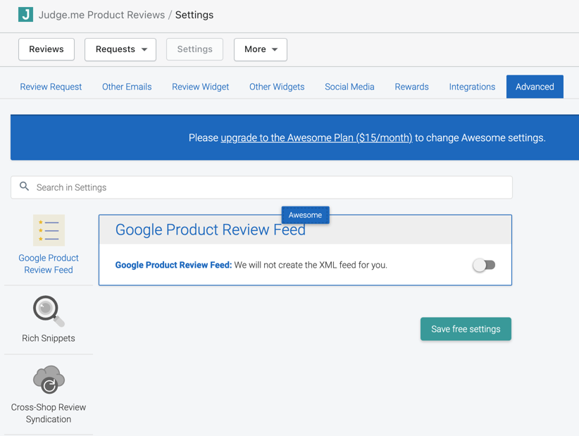Viewport: 579px width, 436px height.
Task: Select the Google Product Review Feed list icon
Action: click(x=49, y=230)
